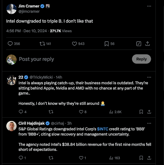
Task: Comment on Ciril Hajdinjak's reply
Action: coord(21,158)
